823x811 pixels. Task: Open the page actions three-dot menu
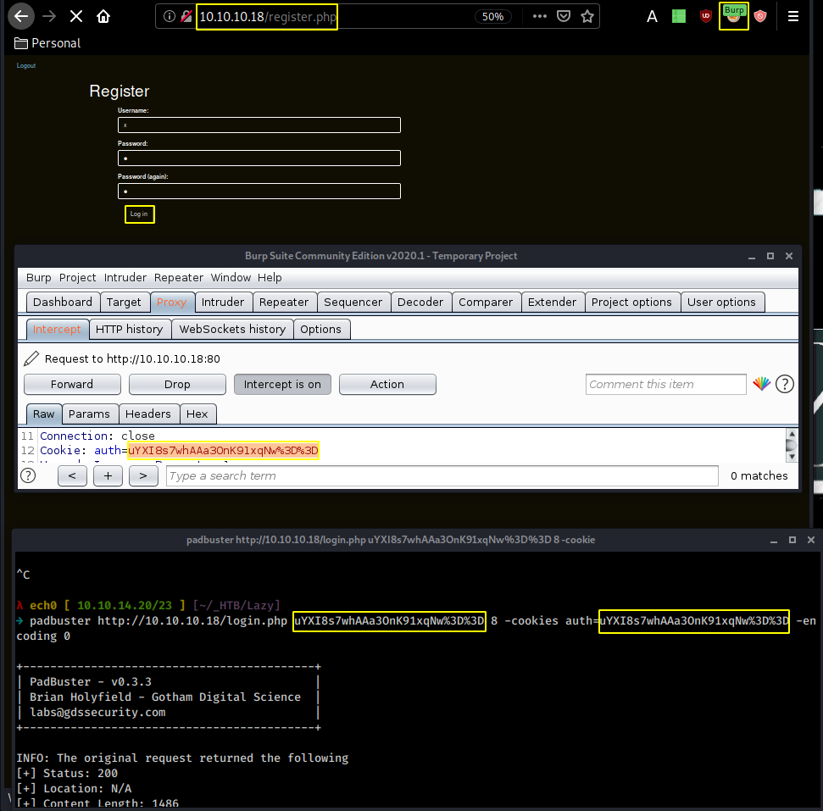(540, 16)
